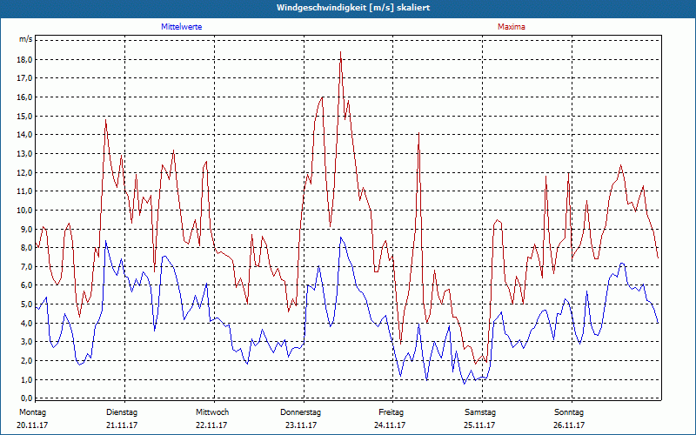Click the date 25.11.17
The height and width of the screenshot is (435, 696).
pyautogui.click(x=479, y=425)
